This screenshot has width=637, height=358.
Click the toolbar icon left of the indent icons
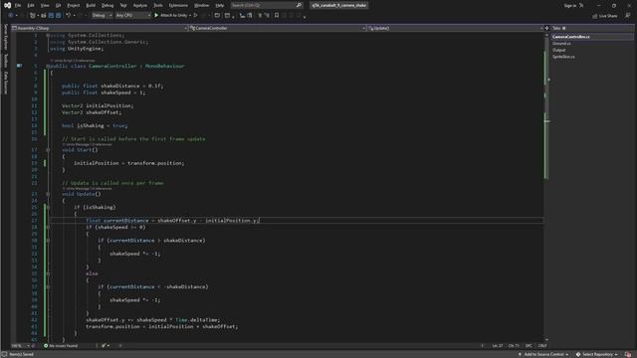228,16
